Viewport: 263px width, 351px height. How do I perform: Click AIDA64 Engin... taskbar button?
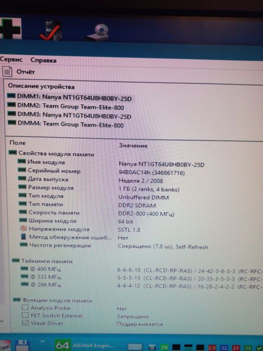(85, 345)
